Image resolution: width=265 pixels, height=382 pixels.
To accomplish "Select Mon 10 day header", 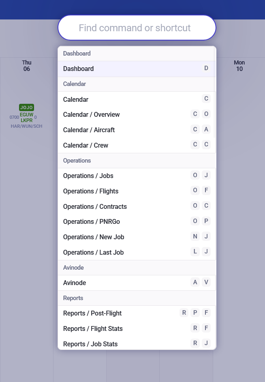I will (x=239, y=66).
